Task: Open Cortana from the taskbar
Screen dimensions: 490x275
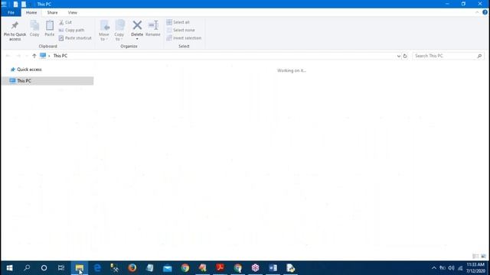Action: click(x=44, y=268)
